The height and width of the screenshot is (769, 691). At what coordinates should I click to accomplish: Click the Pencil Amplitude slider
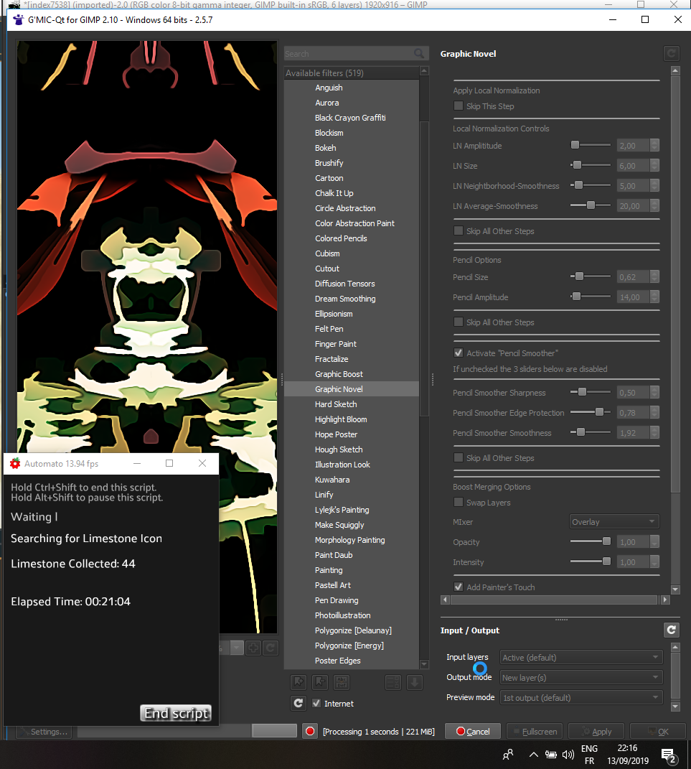590,297
